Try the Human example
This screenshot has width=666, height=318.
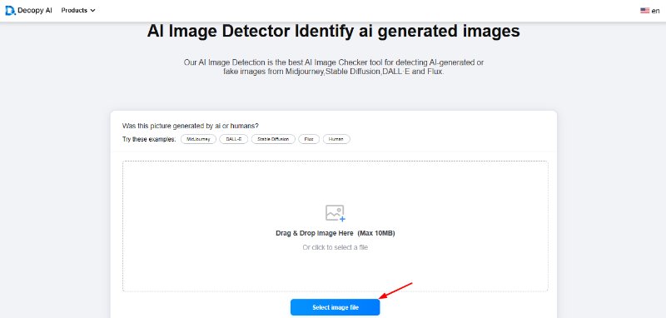tap(336, 139)
